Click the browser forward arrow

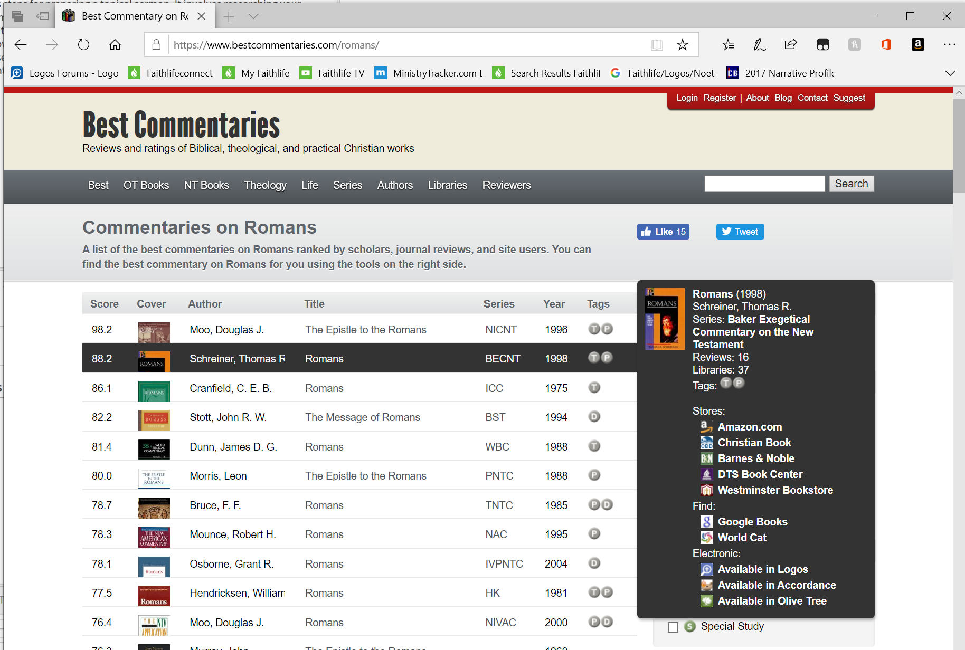[x=52, y=45]
